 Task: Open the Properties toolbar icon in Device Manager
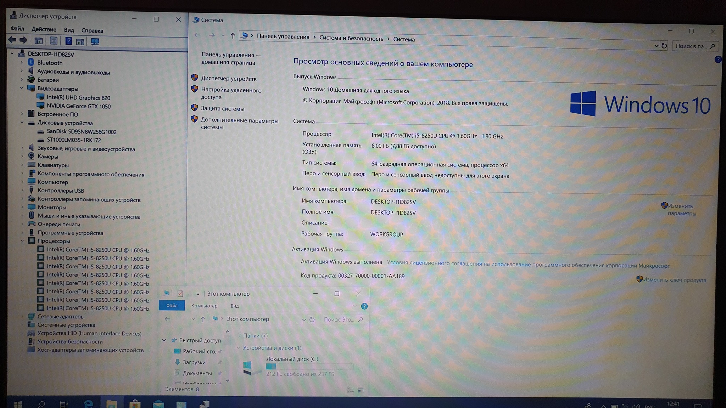point(54,41)
